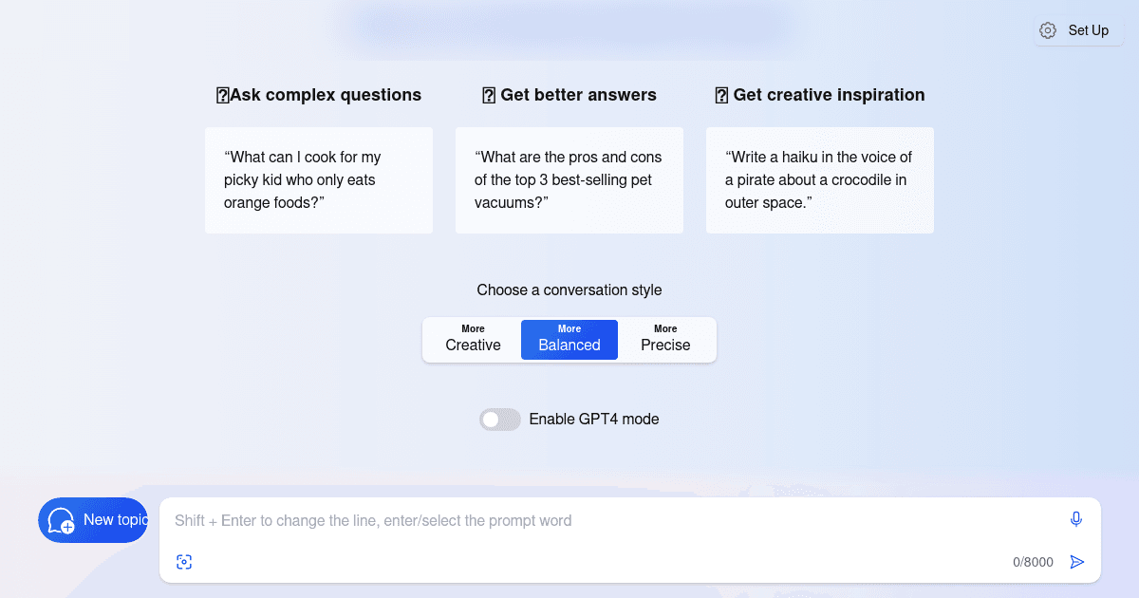The image size is (1139, 598).
Task: Click the send paper-plane icon
Action: point(1076,561)
